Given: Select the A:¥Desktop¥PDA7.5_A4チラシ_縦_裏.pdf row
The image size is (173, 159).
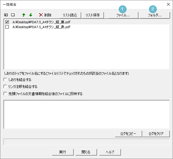Looking at the screenshot, I should pos(87,22).
